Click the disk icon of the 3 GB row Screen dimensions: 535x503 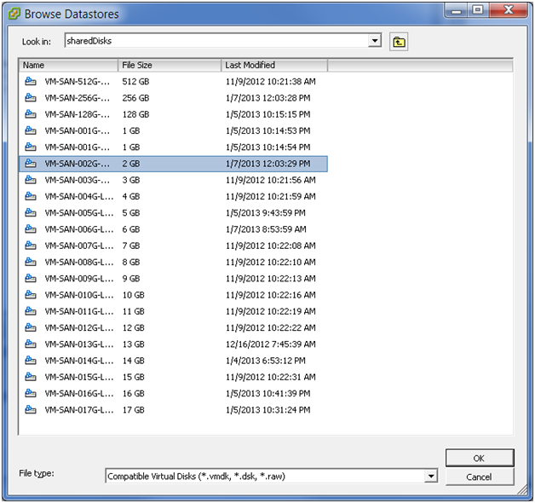(x=31, y=180)
